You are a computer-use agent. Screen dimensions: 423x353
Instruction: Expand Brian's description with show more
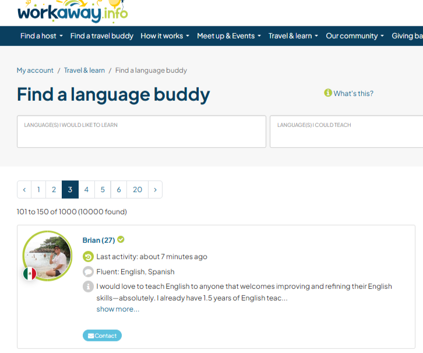pyautogui.click(x=118, y=309)
